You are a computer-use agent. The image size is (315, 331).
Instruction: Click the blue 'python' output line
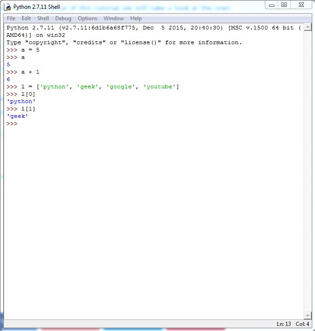(21, 102)
